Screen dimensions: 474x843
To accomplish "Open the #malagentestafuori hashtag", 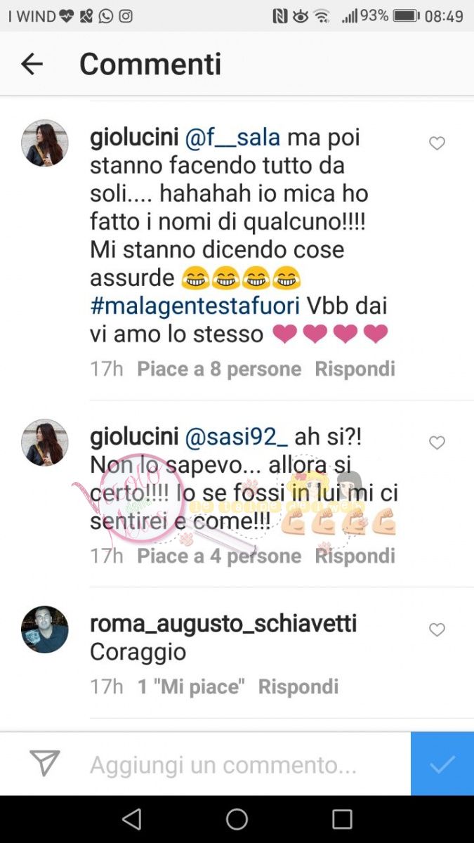I will 195,306.
